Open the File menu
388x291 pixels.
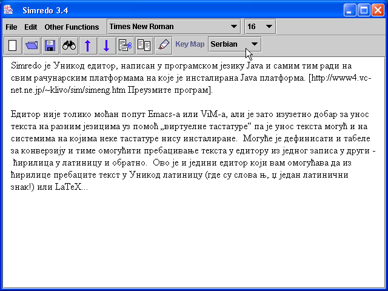coord(12,27)
